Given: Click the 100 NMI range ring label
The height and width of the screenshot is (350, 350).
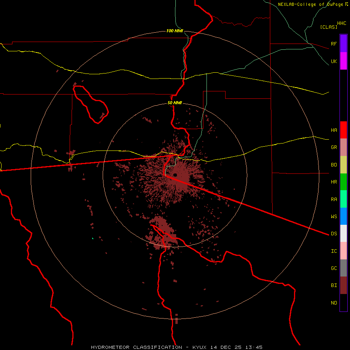Looking at the screenshot, I should click(x=175, y=31).
